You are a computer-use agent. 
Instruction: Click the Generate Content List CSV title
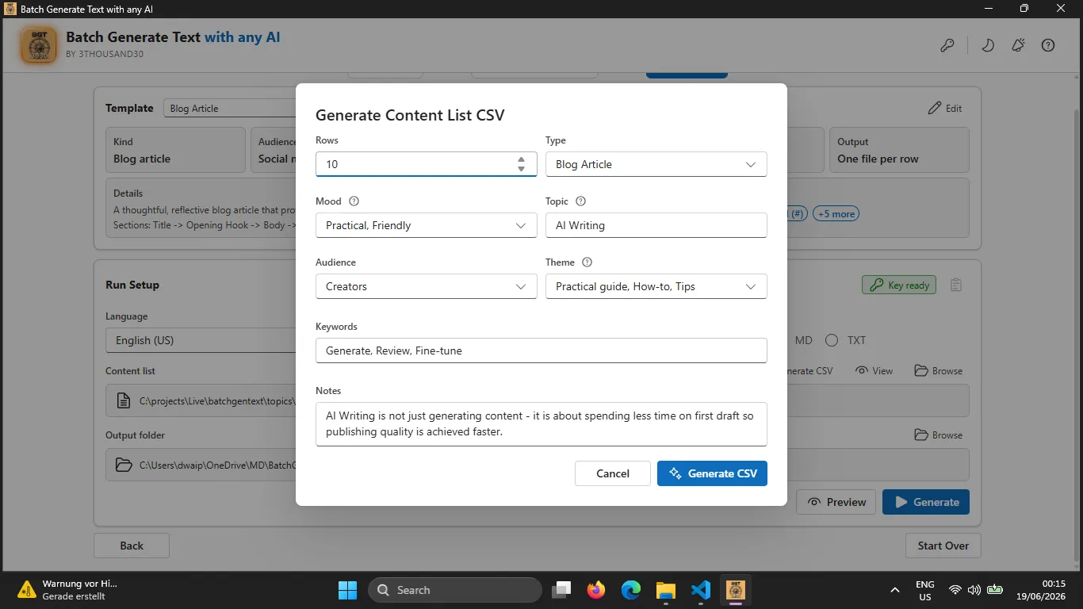410,115
